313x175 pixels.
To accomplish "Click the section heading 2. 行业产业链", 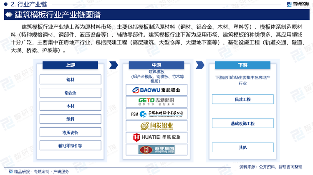I will click(29, 4).
